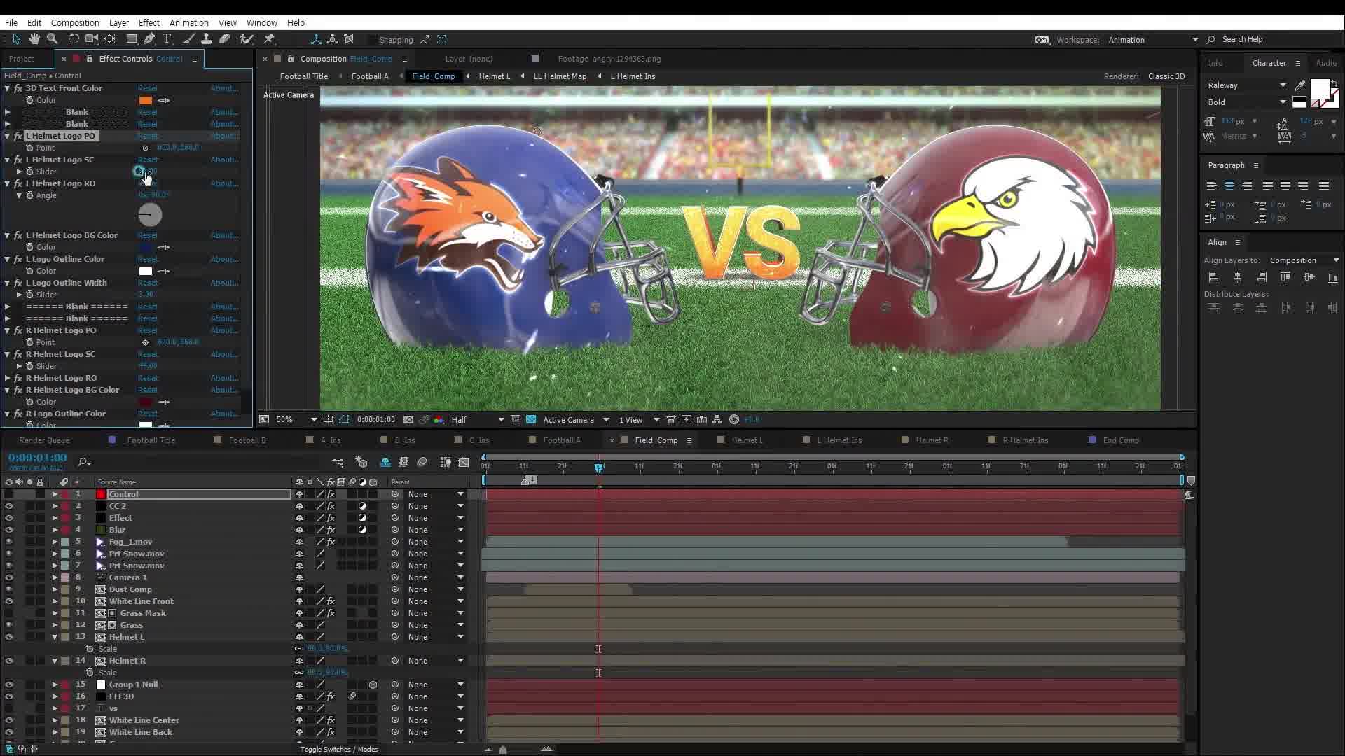Select the Puppet Pin tool

269,39
